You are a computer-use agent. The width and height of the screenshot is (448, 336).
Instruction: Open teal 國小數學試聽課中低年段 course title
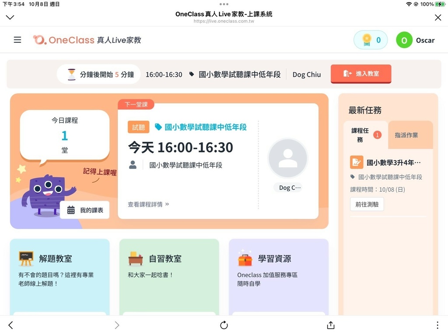pos(206,127)
